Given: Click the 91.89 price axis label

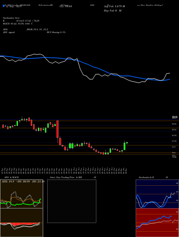Looking at the screenshot, I should point(174,135).
